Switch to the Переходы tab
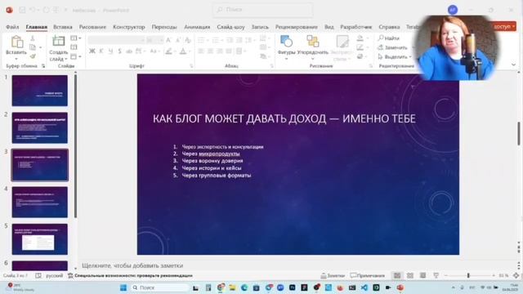Image resolution: width=523 pixels, height=294 pixels. [164, 27]
